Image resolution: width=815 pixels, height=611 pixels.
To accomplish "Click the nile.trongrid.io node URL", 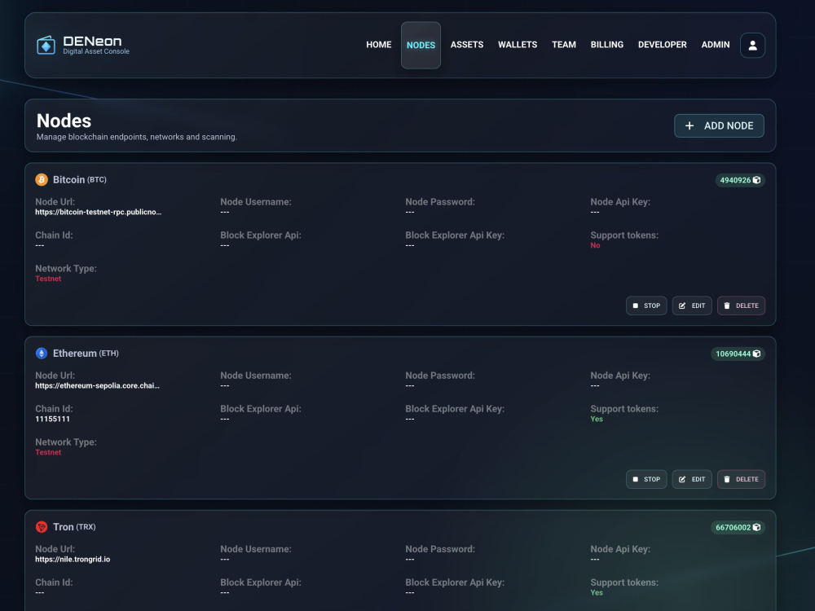I will tap(73, 560).
